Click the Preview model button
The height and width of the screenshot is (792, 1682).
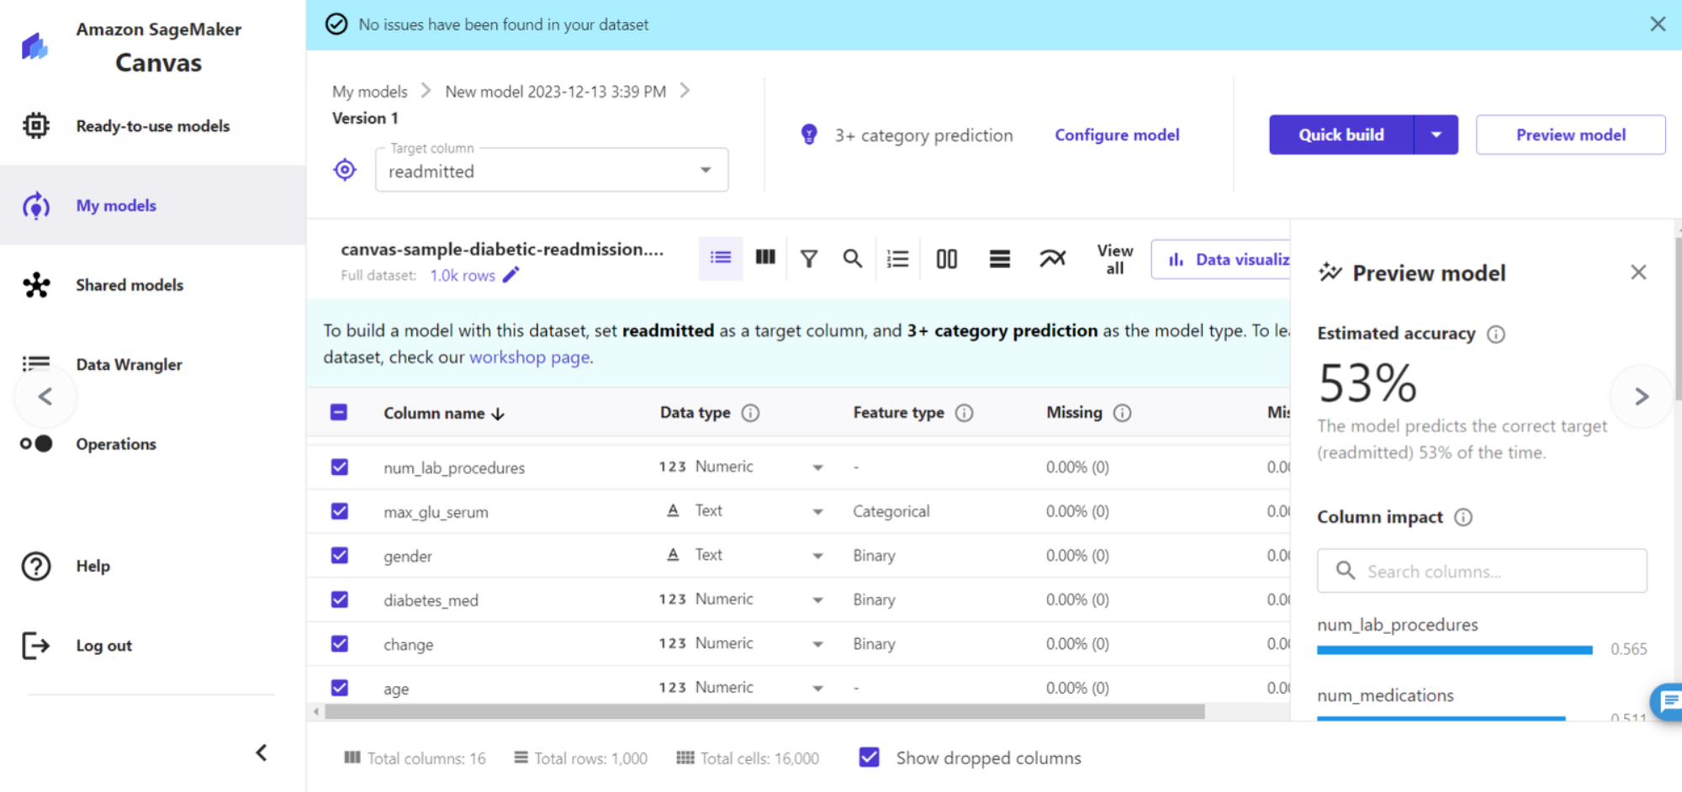pos(1570,135)
